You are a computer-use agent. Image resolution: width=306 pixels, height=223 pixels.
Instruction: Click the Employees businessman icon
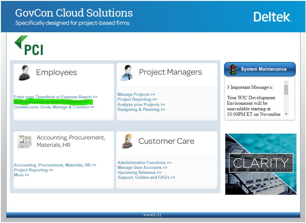pos(24,73)
